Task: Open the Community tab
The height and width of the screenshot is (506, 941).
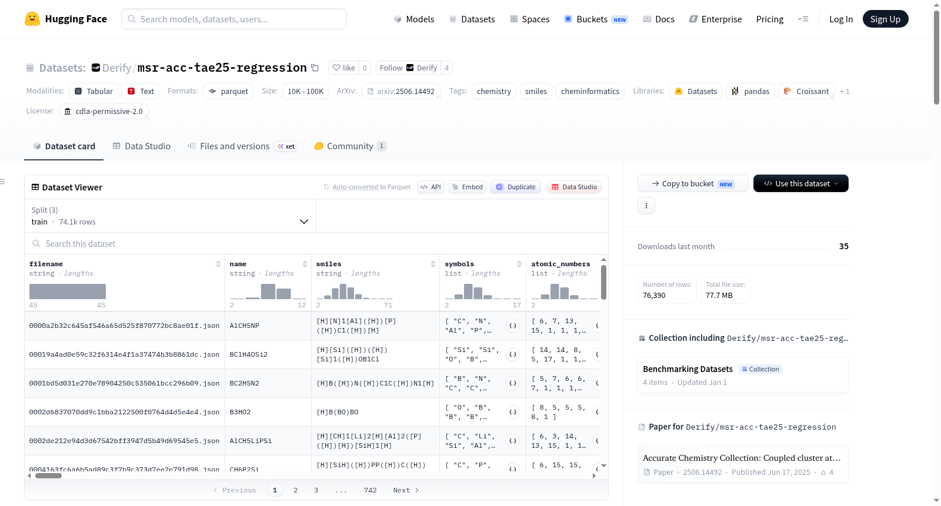Action: pyautogui.click(x=350, y=146)
